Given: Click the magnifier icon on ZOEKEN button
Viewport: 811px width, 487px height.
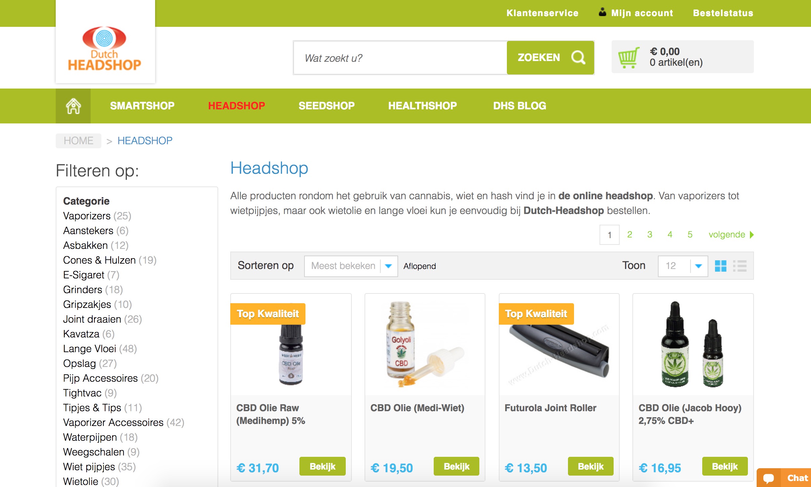Looking at the screenshot, I should (x=578, y=57).
